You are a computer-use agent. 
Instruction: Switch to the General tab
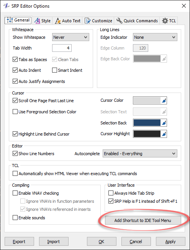coord(18,20)
